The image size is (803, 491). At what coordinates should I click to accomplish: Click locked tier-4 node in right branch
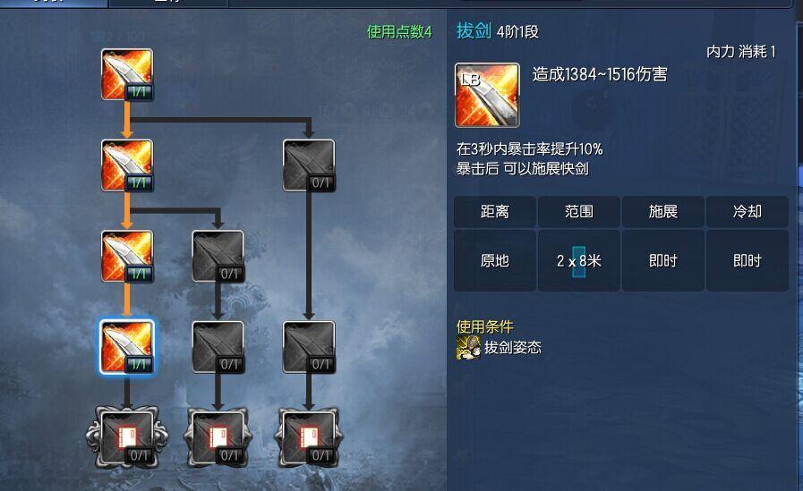pyautogui.click(x=309, y=347)
